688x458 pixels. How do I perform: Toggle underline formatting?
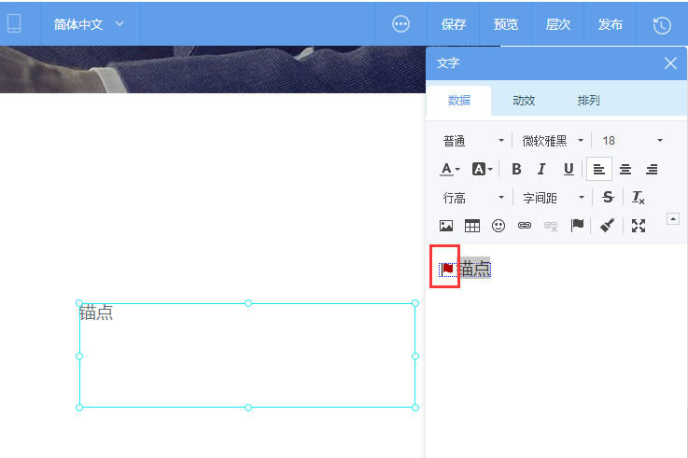click(x=569, y=169)
